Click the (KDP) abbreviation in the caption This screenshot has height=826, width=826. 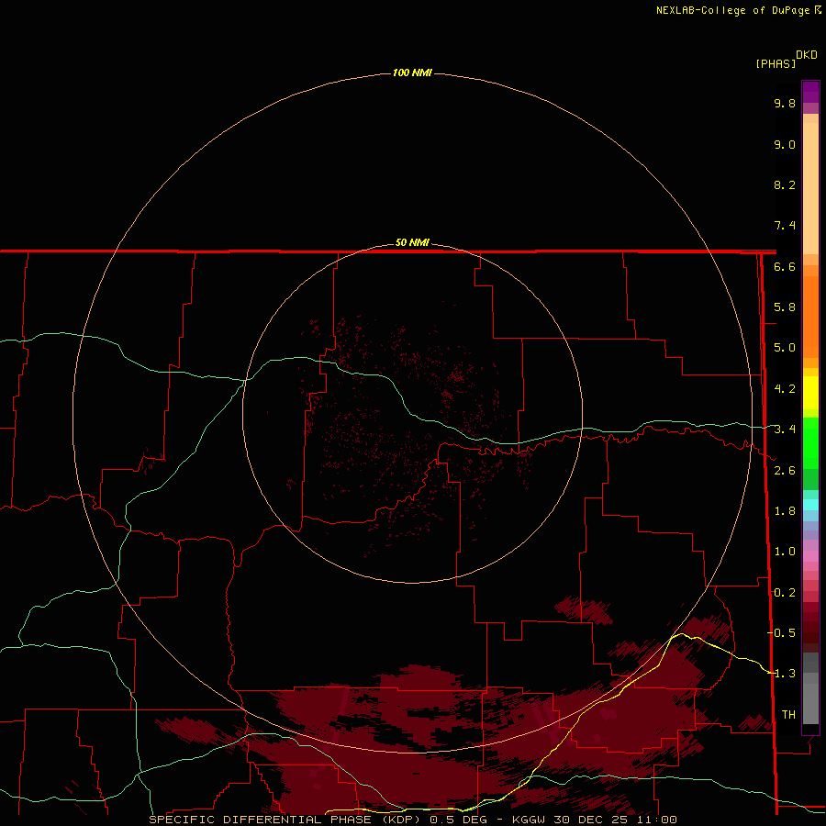tap(403, 820)
